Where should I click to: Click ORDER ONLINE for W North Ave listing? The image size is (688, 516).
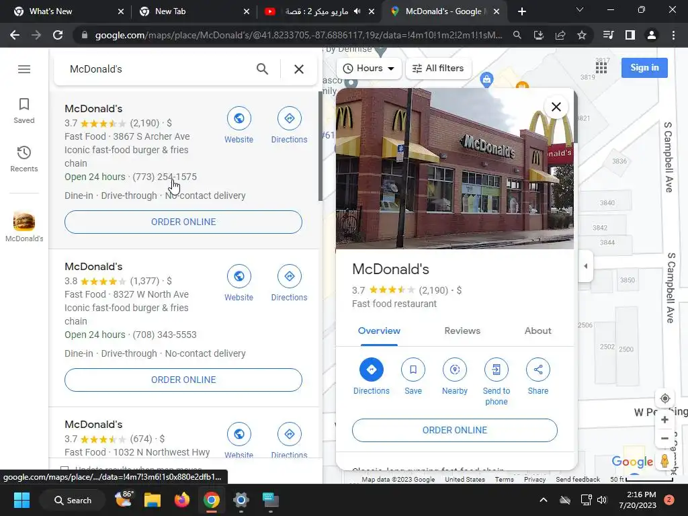[183, 380]
